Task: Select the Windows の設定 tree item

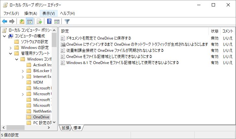Action: click(x=35, y=48)
